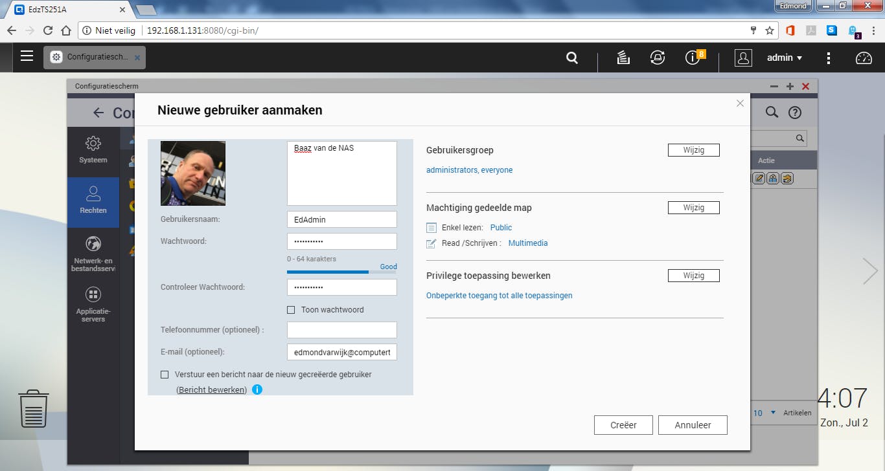Click the shared folder permission icon in Actie column
Image resolution: width=885 pixels, height=471 pixels.
point(787,178)
